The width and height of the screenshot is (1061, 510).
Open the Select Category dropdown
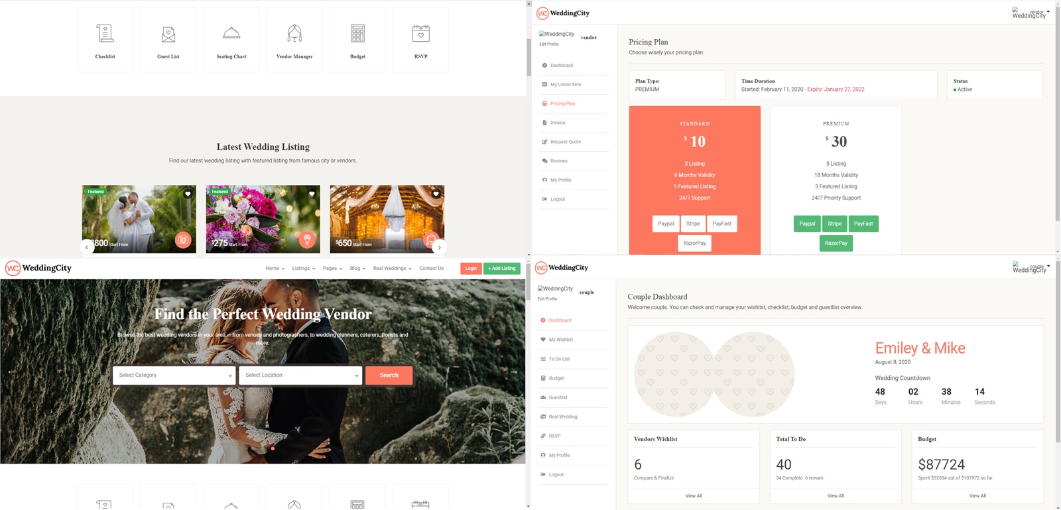tap(174, 375)
